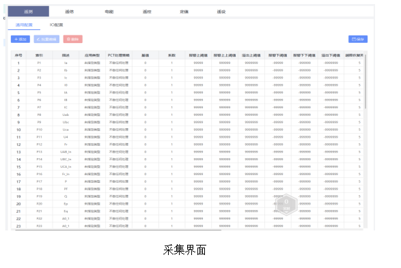Click the red 删除 delete button
401x268 pixels.
pos(73,39)
